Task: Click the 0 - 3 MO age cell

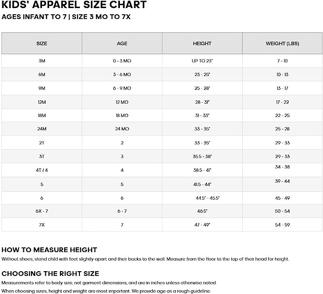Action: (x=122, y=61)
